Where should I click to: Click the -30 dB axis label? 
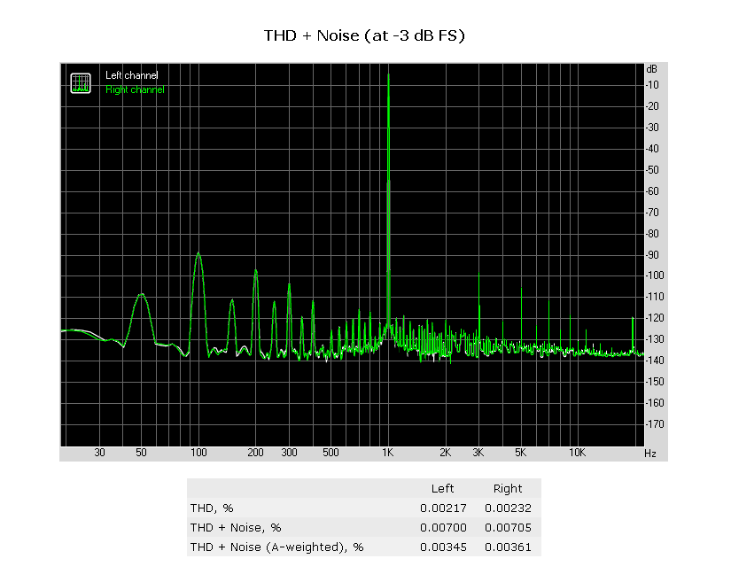pyautogui.click(x=652, y=128)
